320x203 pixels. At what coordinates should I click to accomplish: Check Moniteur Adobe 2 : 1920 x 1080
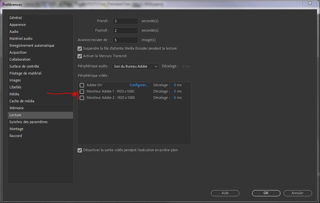pos(82,98)
